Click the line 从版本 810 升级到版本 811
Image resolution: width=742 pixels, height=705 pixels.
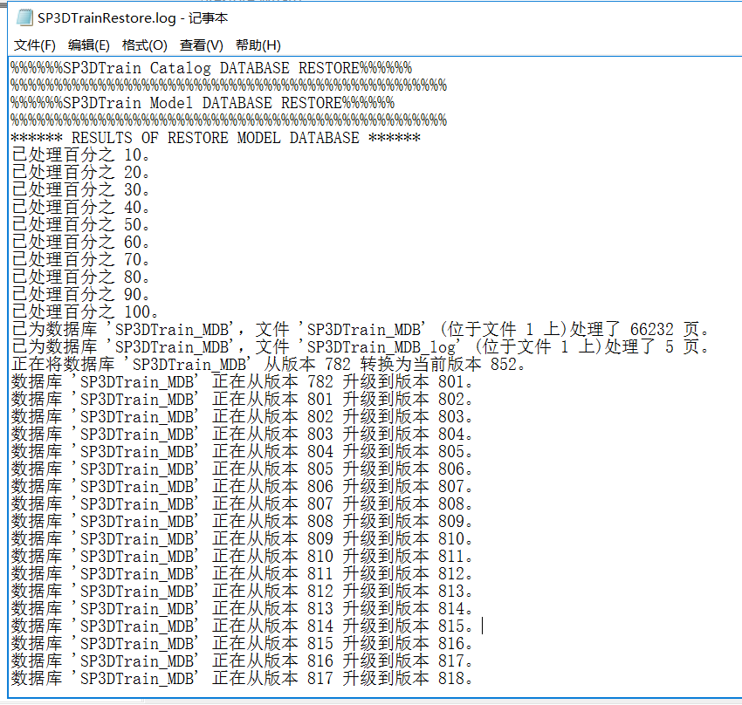242,558
